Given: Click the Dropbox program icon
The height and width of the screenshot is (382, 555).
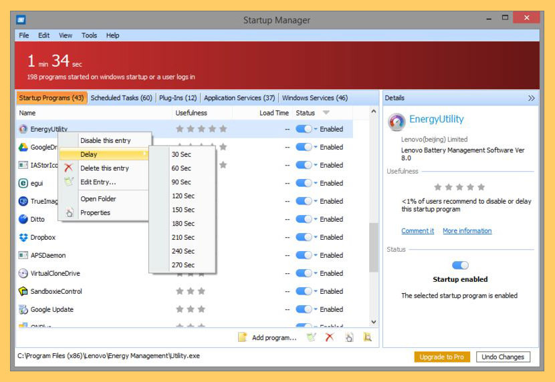Looking at the screenshot, I should click(x=23, y=237).
